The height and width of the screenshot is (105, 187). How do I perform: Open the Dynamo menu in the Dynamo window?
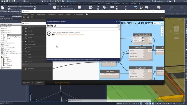pos(25,14)
